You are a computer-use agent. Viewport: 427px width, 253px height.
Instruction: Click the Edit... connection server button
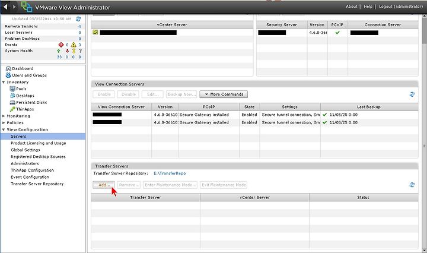(152, 94)
